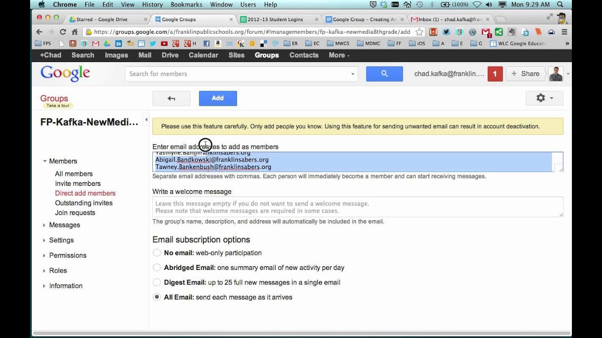This screenshot has width=602, height=338.
Task: Expand the Permissions section
Action: click(x=44, y=255)
